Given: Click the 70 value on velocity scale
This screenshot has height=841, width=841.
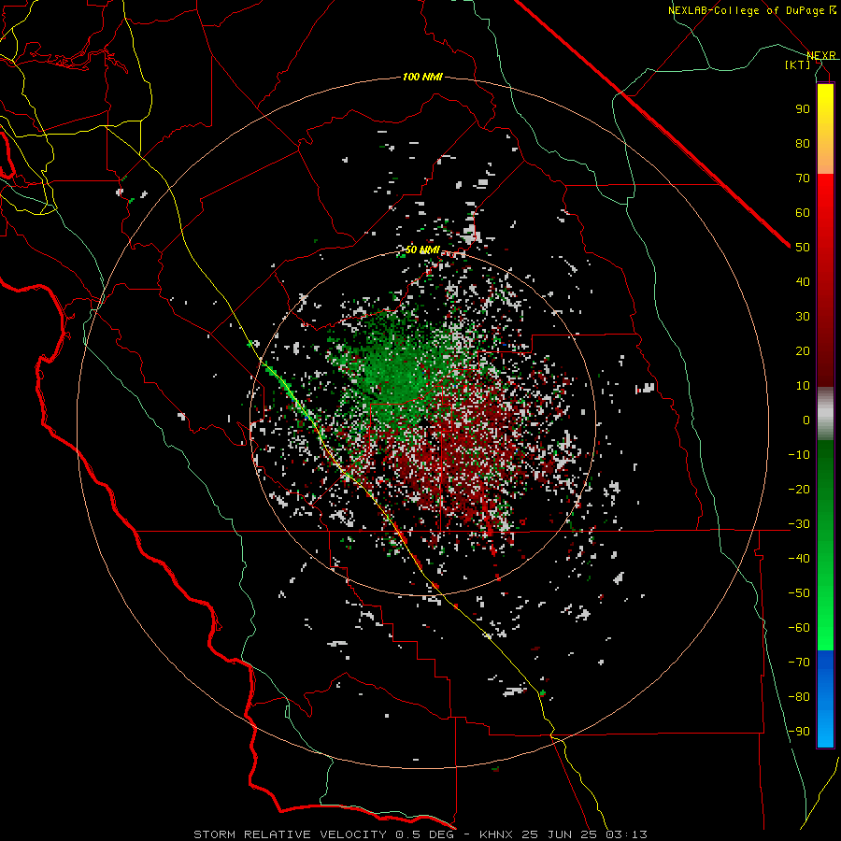Looking at the screenshot, I should [803, 178].
